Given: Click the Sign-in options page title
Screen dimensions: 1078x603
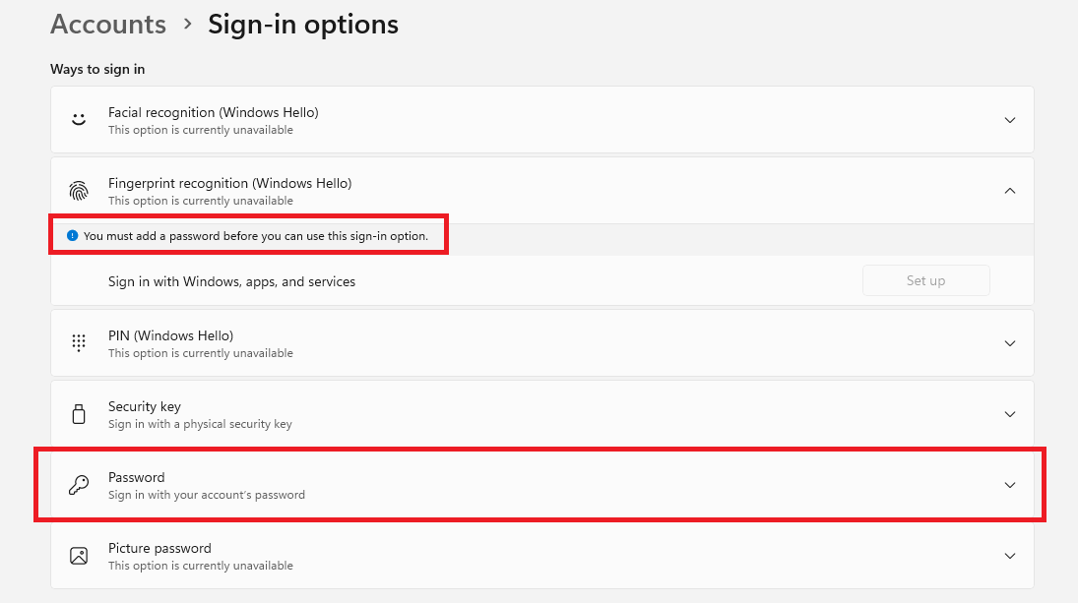Looking at the screenshot, I should [x=302, y=24].
